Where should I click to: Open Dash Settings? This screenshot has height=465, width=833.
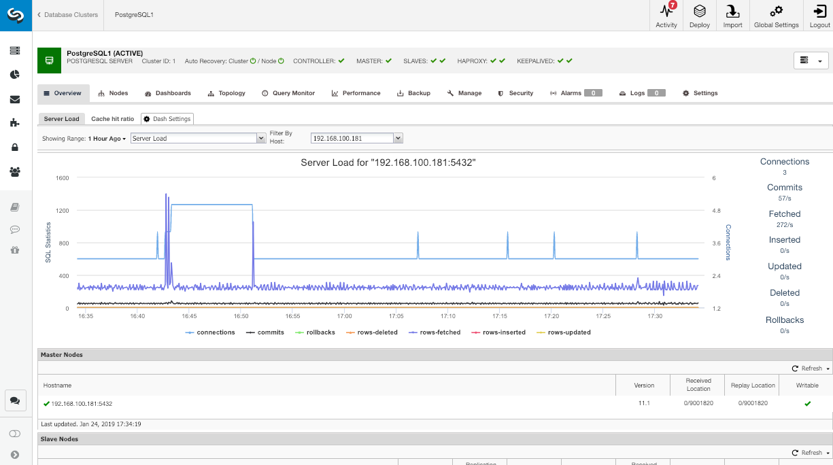167,119
